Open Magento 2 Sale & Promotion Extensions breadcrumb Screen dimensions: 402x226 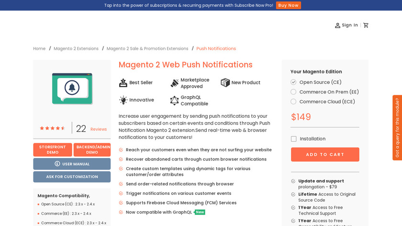[x=147, y=48]
